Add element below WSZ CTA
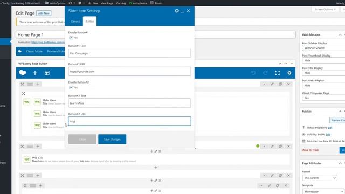Screen dimensions: 345x194 [x=156, y=168]
